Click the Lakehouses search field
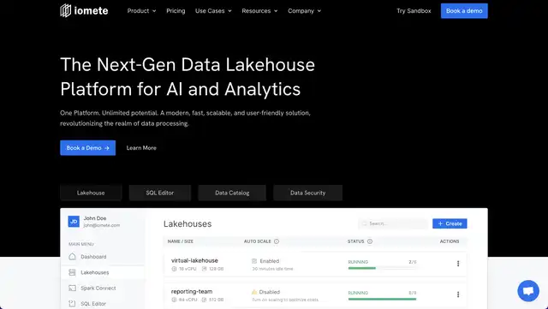Screen dimensions: 548x309 click(x=392, y=223)
